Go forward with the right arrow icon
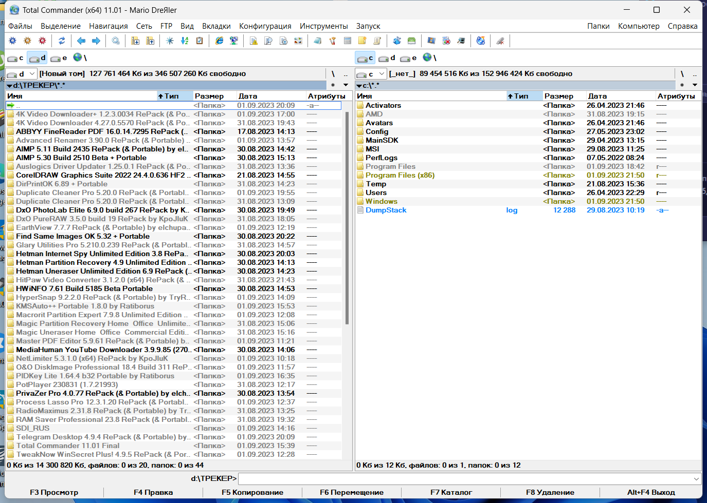This screenshot has width=707, height=503. pos(96,41)
